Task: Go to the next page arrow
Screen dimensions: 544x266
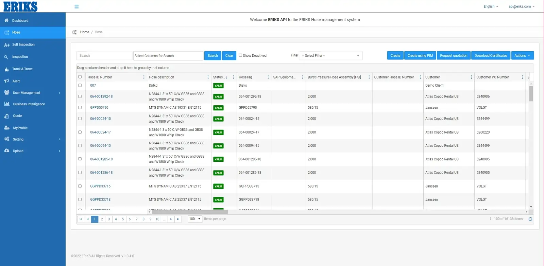Action: [171, 219]
